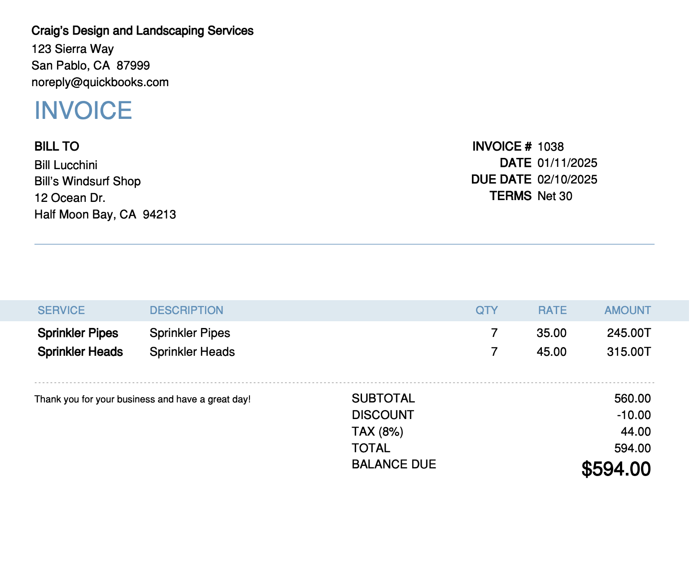Click the large INVOICE title
Viewport: 698px width, 568px height.
coord(83,110)
